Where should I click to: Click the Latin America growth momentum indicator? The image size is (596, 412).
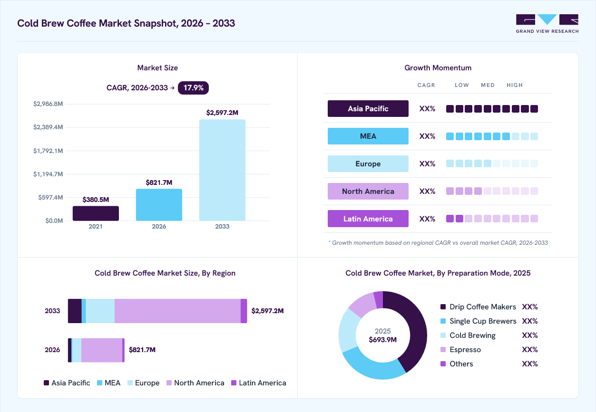point(492,219)
